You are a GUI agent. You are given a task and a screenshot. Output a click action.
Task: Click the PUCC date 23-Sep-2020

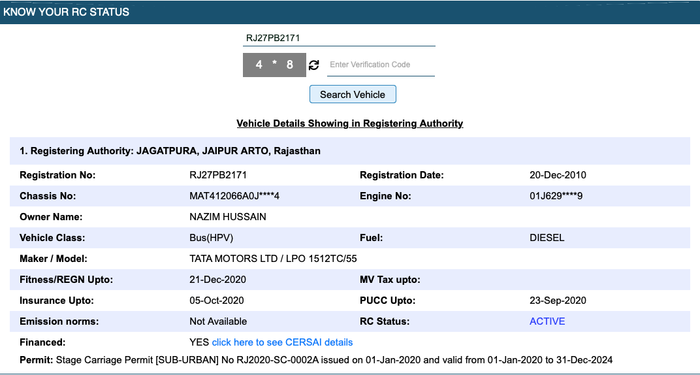(x=558, y=301)
